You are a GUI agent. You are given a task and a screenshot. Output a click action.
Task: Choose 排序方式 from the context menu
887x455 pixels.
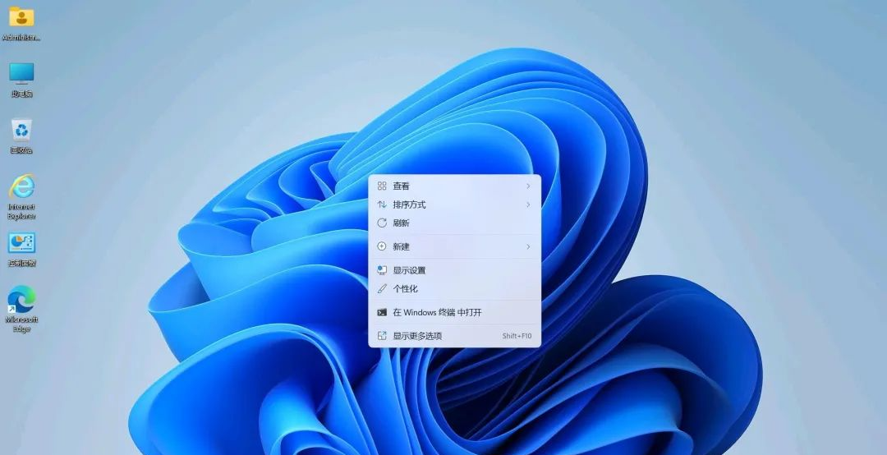pyautogui.click(x=454, y=205)
